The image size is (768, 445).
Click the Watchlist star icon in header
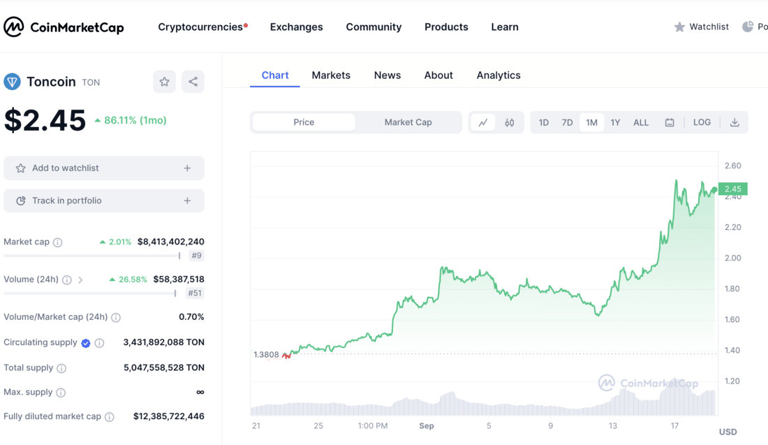point(679,27)
